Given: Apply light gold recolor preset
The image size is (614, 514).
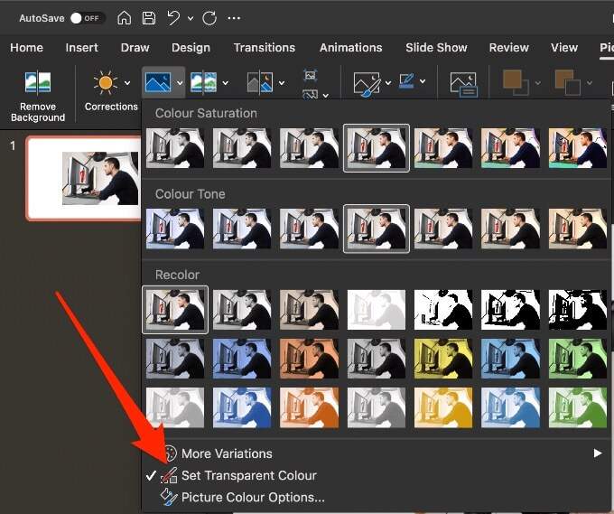Looking at the screenshot, I should (x=443, y=407).
